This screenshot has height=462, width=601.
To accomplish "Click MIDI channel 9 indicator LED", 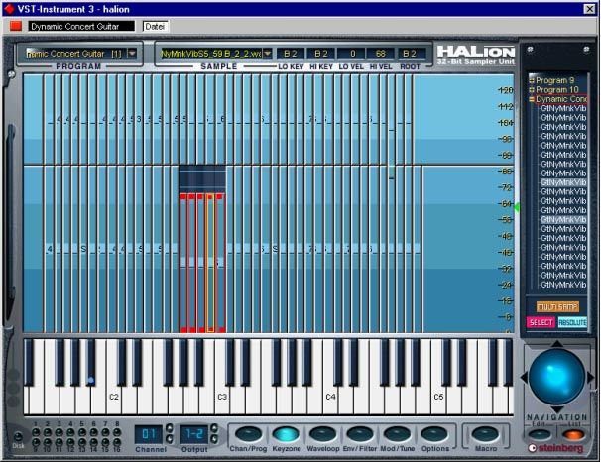I will [36, 442].
